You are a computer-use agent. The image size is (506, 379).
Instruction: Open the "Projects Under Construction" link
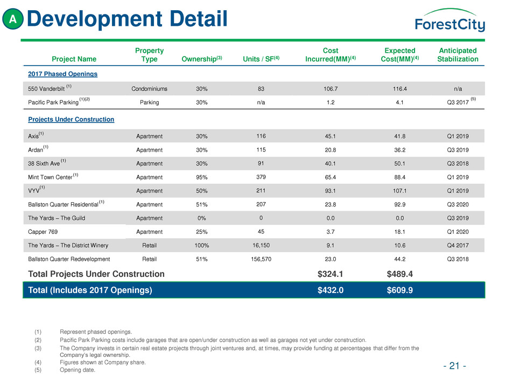click(71, 119)
